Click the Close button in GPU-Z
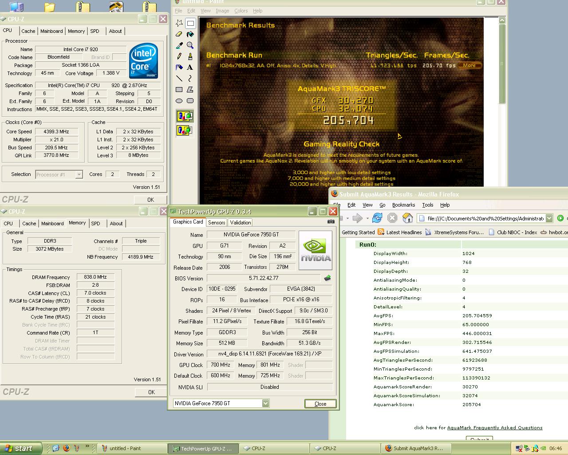This screenshot has width=568, height=455. click(320, 403)
